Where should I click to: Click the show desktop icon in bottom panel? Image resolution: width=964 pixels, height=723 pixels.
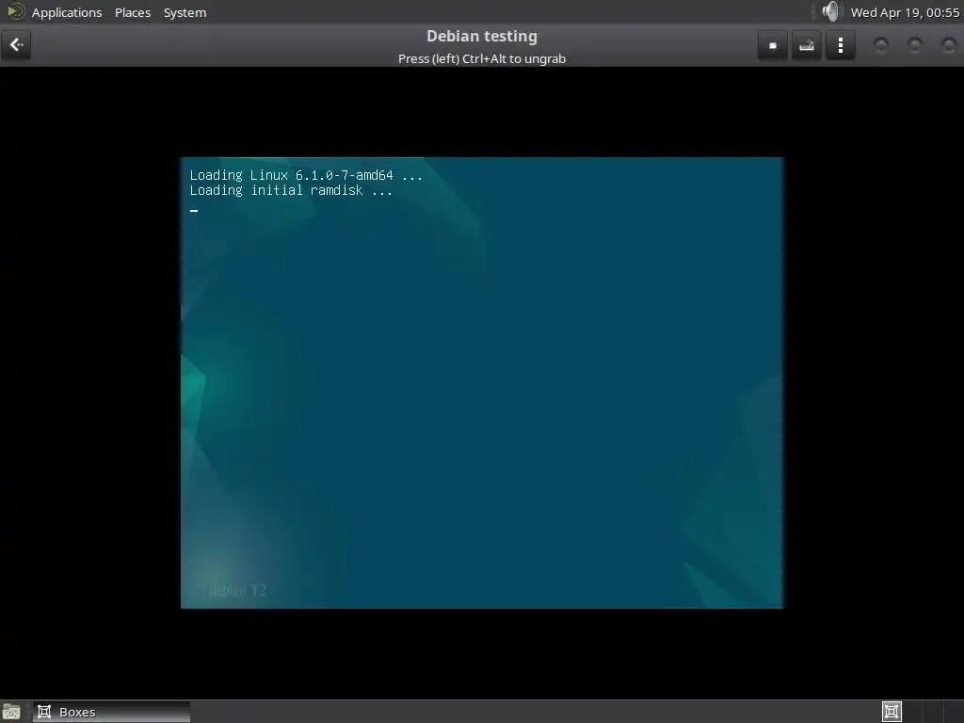tap(11, 712)
